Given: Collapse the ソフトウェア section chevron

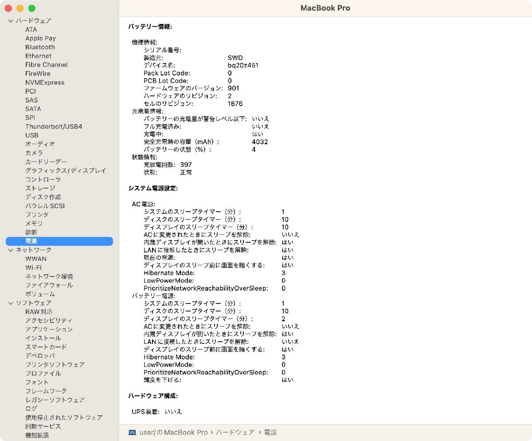Looking at the screenshot, I should pyautogui.click(x=11, y=303).
